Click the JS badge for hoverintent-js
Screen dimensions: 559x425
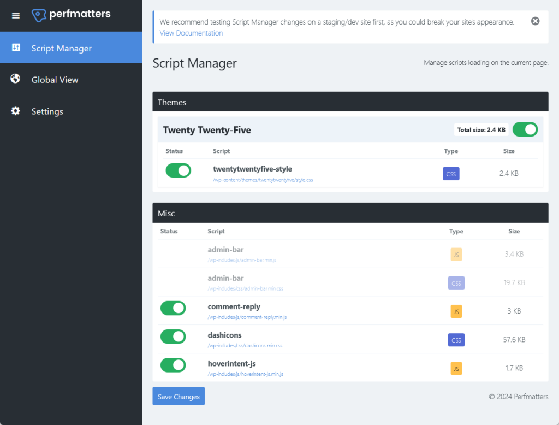[456, 369]
